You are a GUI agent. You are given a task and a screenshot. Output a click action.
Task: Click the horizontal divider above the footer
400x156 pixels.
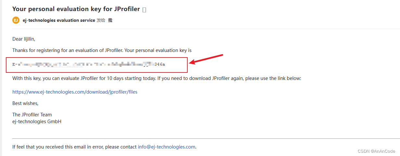coord(206,139)
